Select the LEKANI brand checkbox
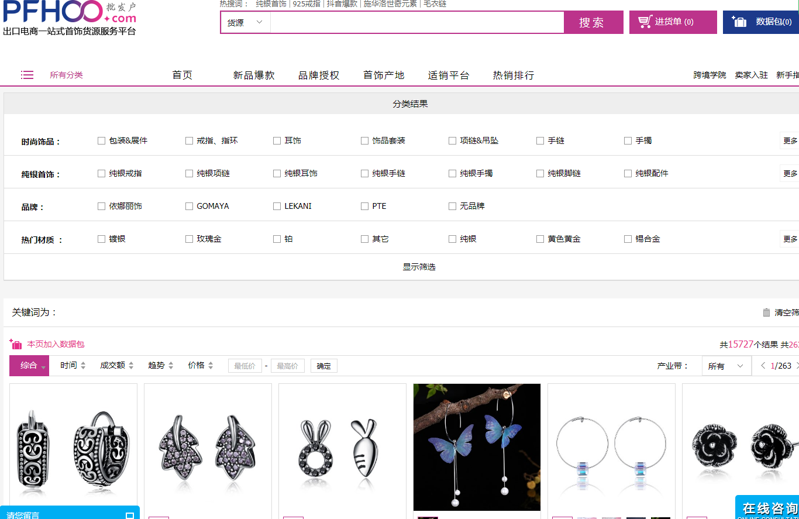This screenshot has width=799, height=519. 277,206
